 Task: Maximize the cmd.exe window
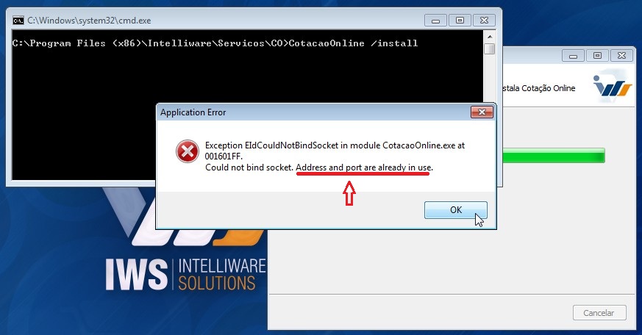(x=460, y=21)
